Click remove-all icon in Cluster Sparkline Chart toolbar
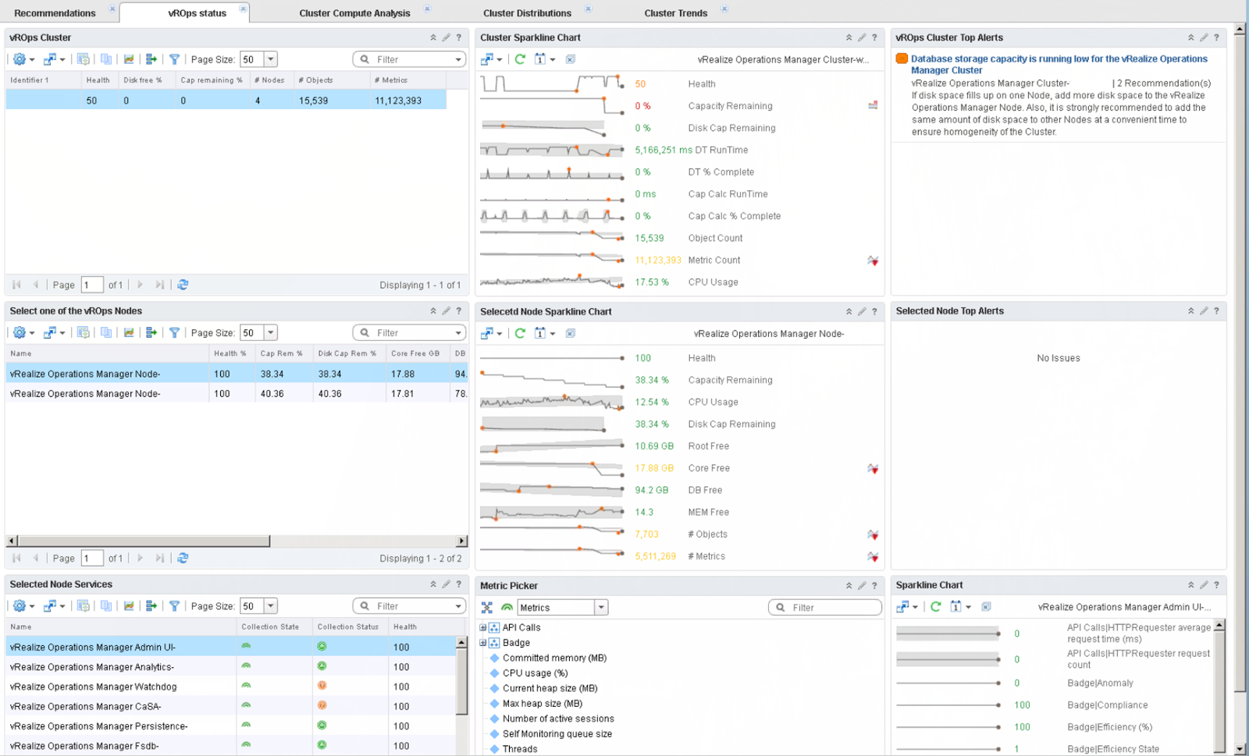Screen dimensions: 1249x756 (571, 59)
